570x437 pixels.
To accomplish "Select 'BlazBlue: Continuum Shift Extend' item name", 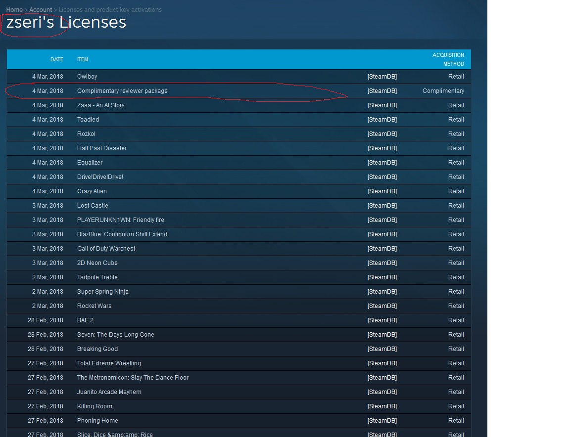I will pyautogui.click(x=122, y=234).
